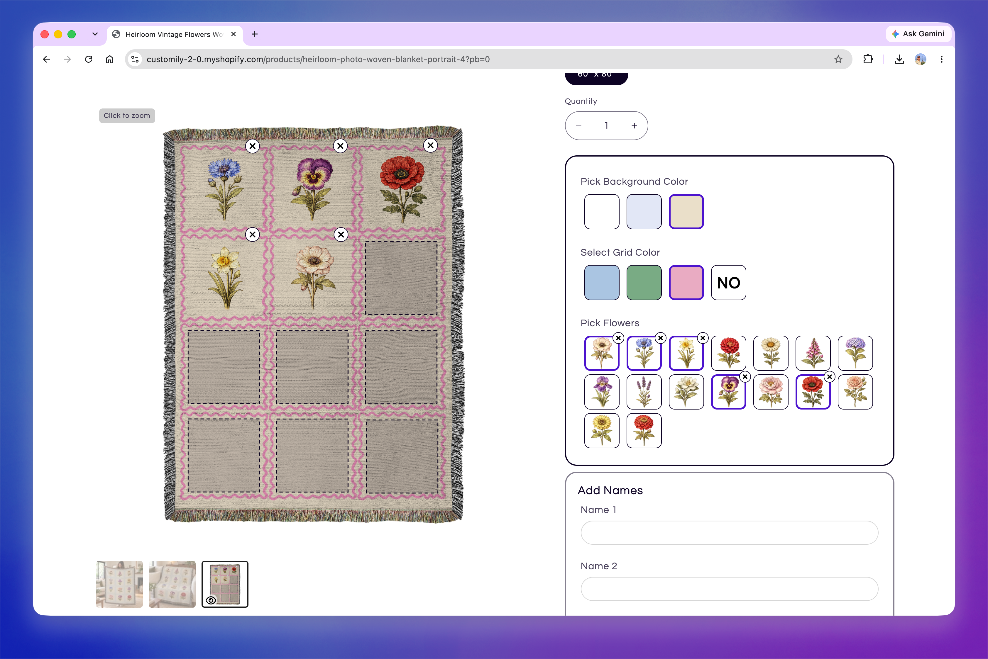Open the second sofa blanket thumbnail
The height and width of the screenshot is (659, 988).
tap(172, 584)
